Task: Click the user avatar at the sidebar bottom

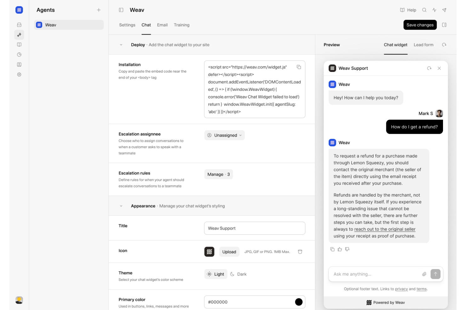Action: [x=19, y=300]
